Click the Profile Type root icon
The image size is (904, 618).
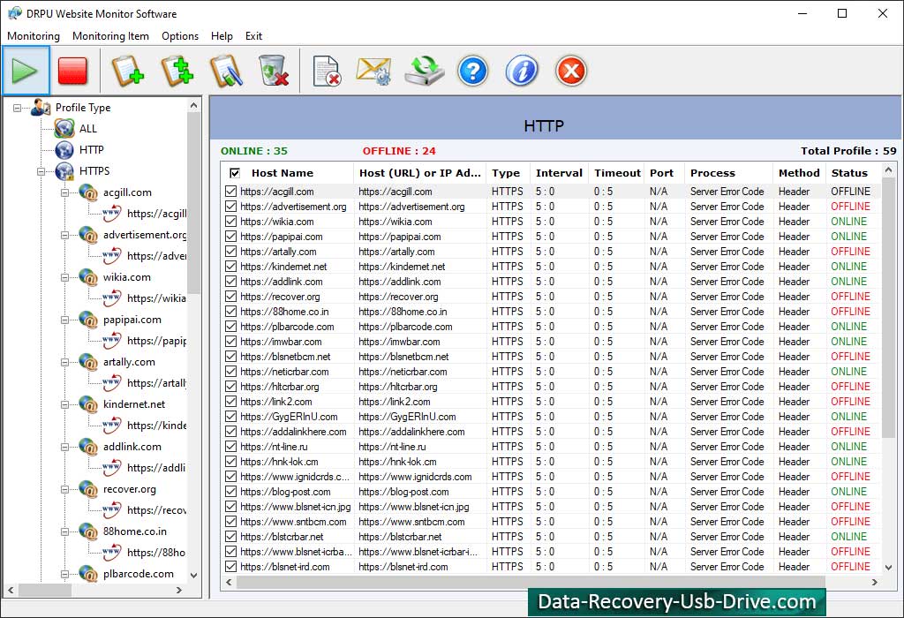tap(41, 107)
